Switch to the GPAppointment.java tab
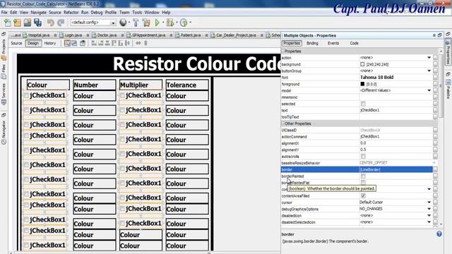This screenshot has height=254, width=452. pyautogui.click(x=149, y=35)
